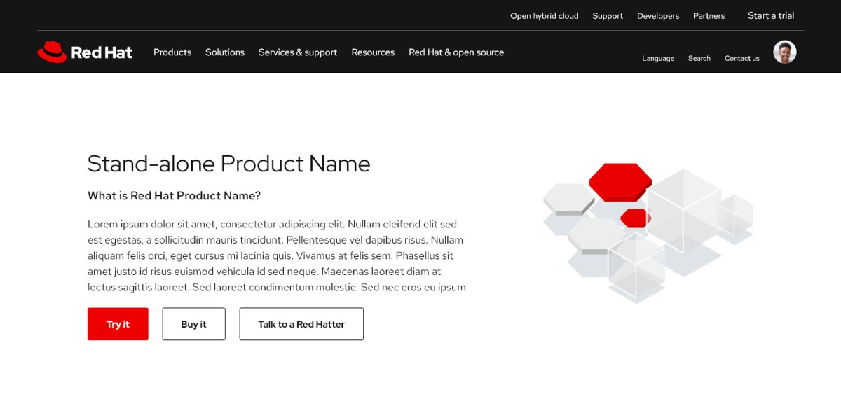Click the red hexagon in the illustration
The height and width of the screenshot is (415, 841).
pos(620,181)
